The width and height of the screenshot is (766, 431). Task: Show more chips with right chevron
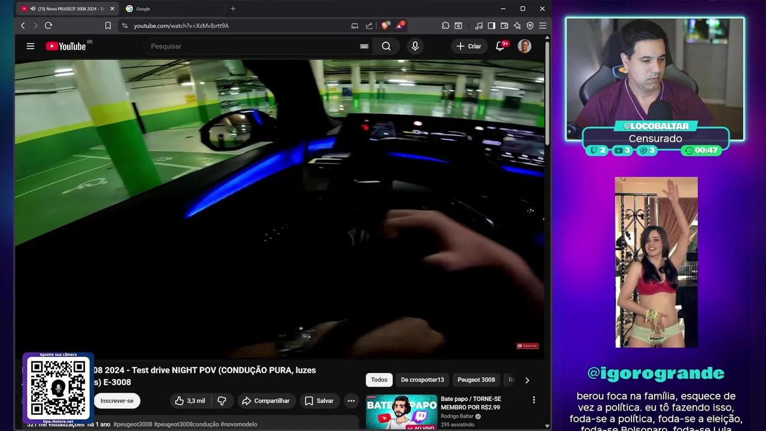(x=527, y=380)
